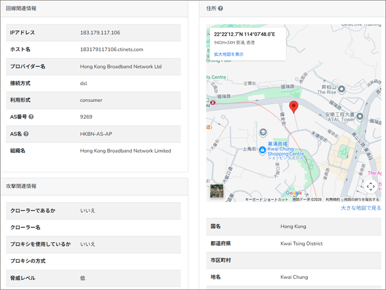
Task: Open 拡大地図を表示 link
Action: (x=229, y=54)
